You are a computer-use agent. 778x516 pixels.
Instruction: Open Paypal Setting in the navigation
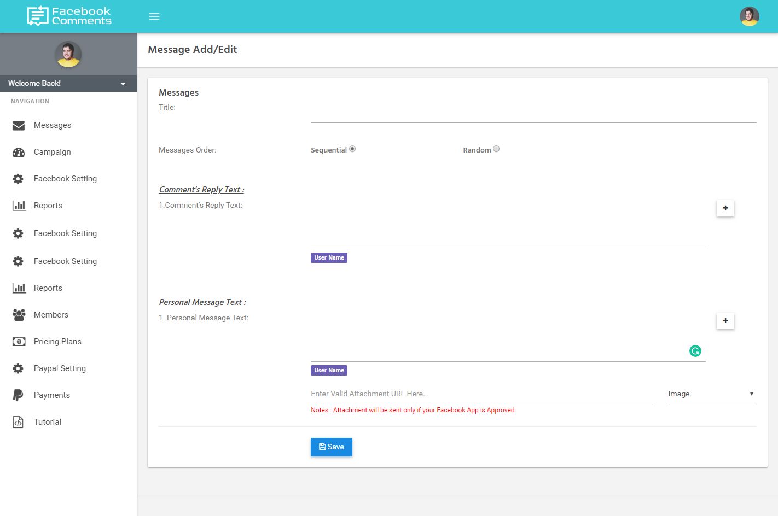pos(60,368)
